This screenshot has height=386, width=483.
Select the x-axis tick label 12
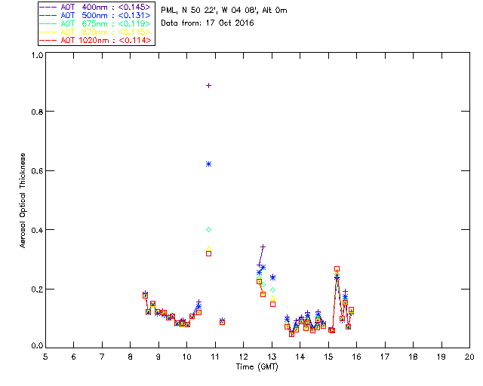tap(243, 357)
